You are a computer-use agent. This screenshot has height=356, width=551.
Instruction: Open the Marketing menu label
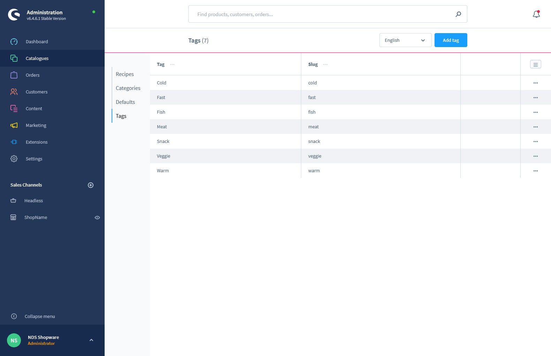pos(36,125)
